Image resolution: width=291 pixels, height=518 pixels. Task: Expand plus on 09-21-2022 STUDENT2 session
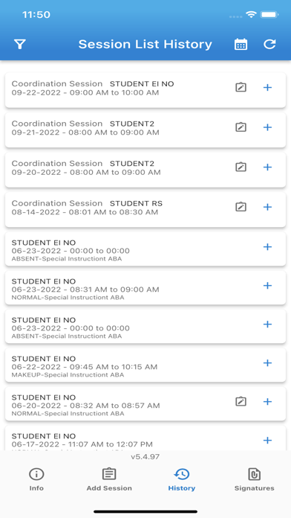pos(267,127)
